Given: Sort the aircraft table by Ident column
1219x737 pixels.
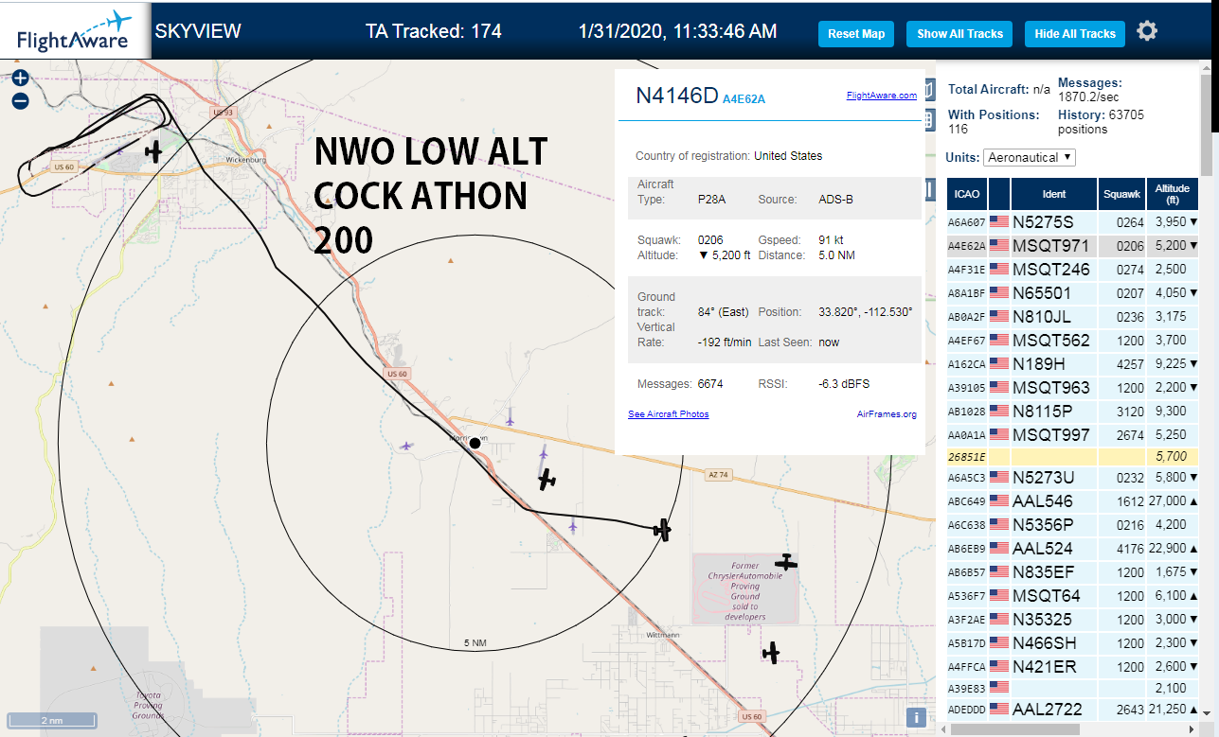Looking at the screenshot, I should pyautogui.click(x=1054, y=194).
